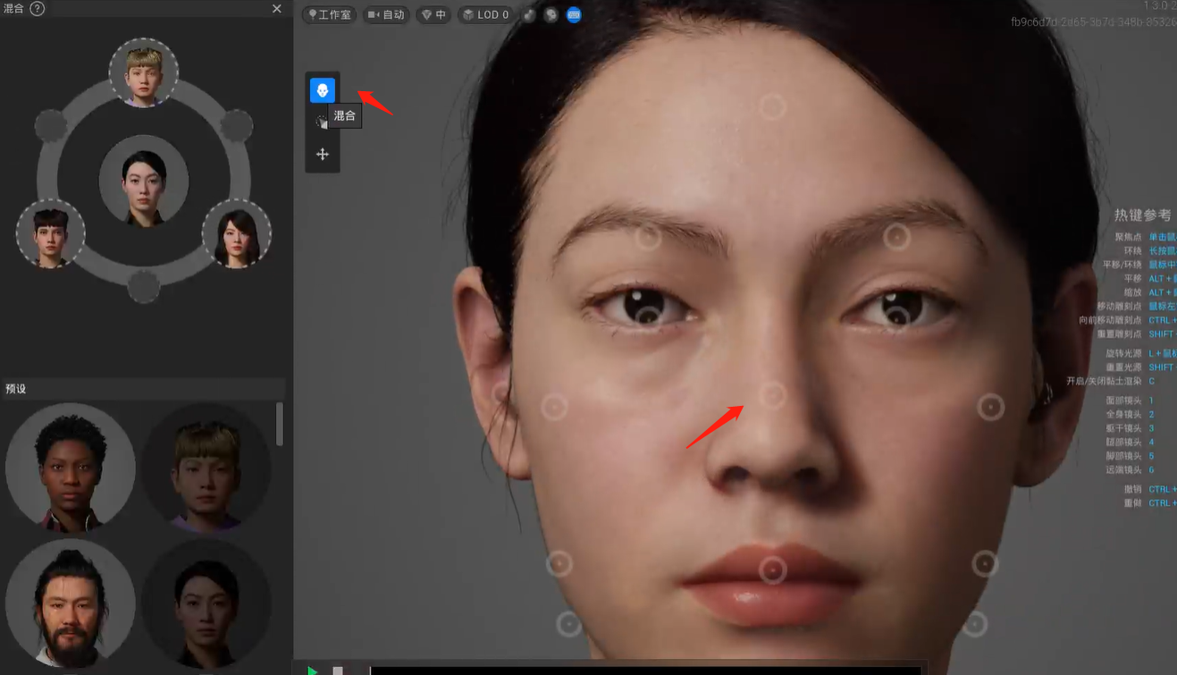Click the 躯干镜头 hotkey entry
This screenshot has width=1177, height=675.
(1130, 428)
